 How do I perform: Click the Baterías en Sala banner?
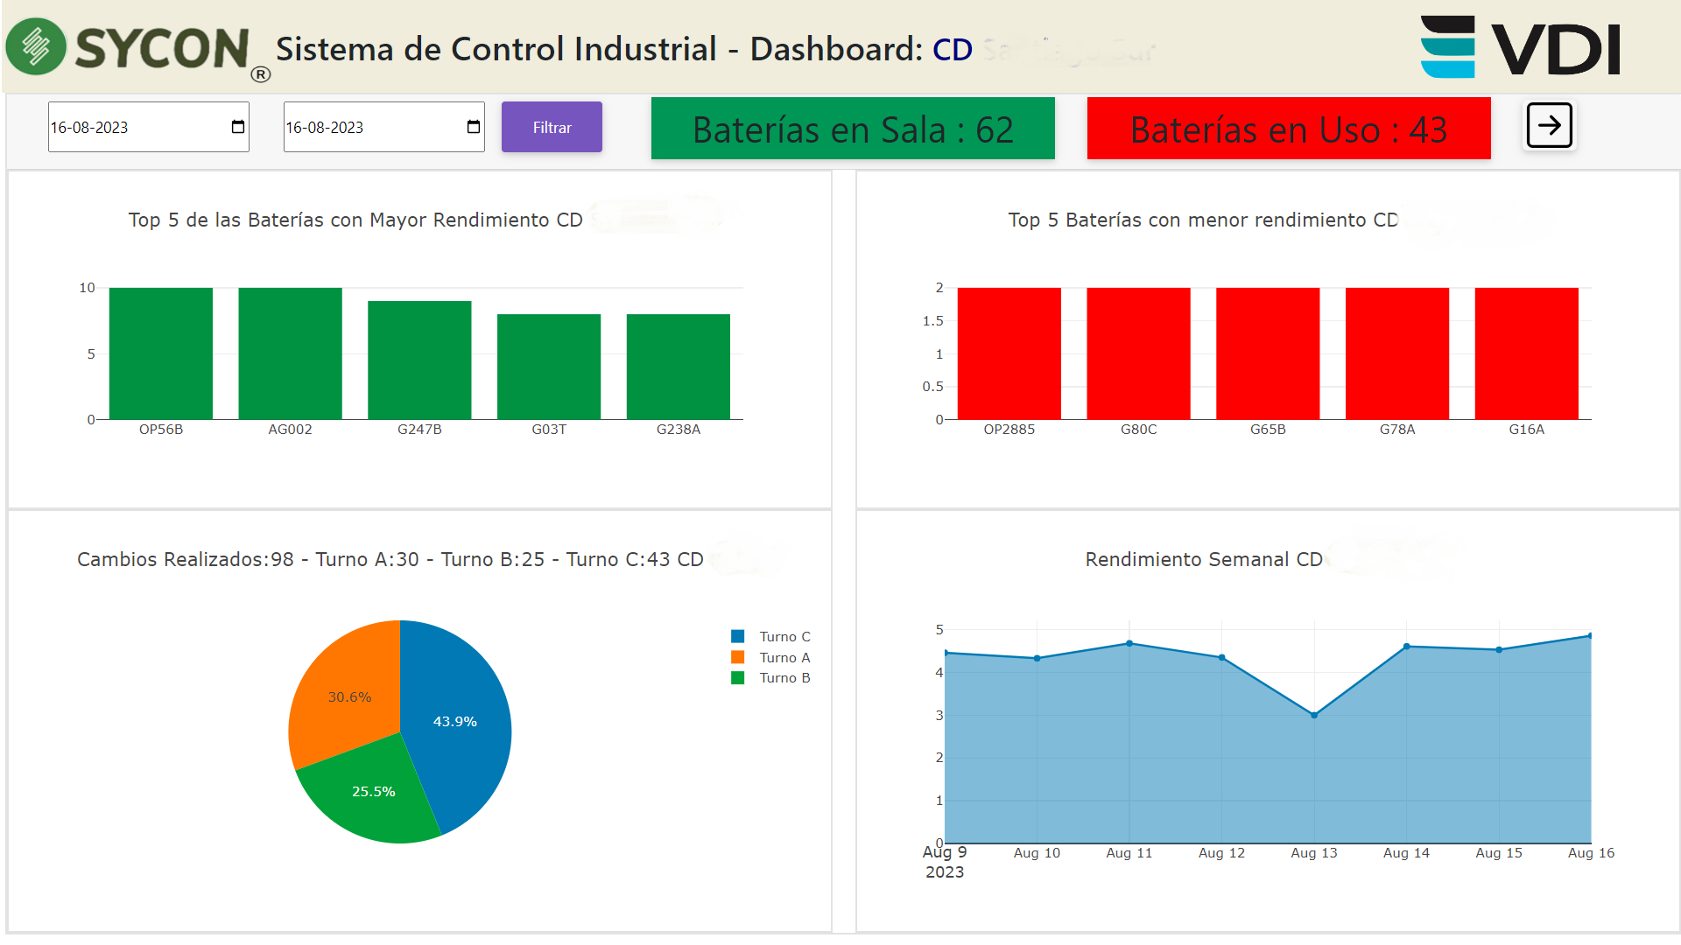pyautogui.click(x=852, y=129)
